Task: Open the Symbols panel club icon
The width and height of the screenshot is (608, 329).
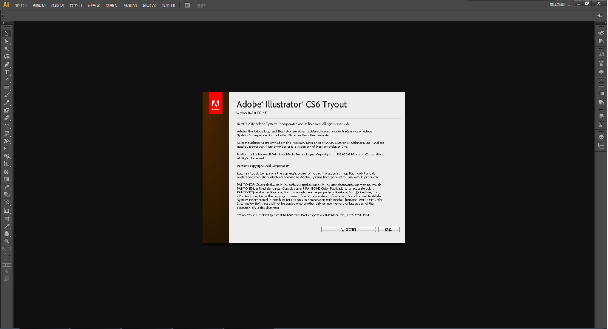Action: [601, 72]
